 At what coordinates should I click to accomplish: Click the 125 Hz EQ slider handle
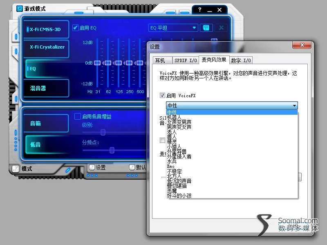(x=119, y=63)
